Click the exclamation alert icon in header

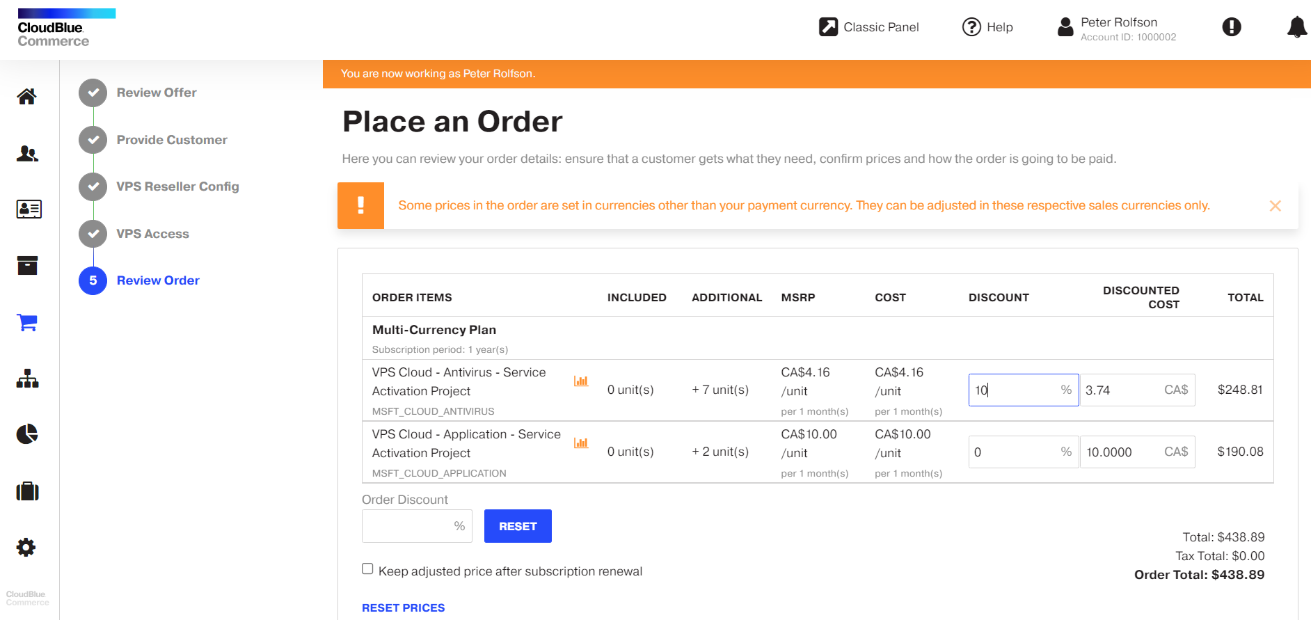point(1231,27)
